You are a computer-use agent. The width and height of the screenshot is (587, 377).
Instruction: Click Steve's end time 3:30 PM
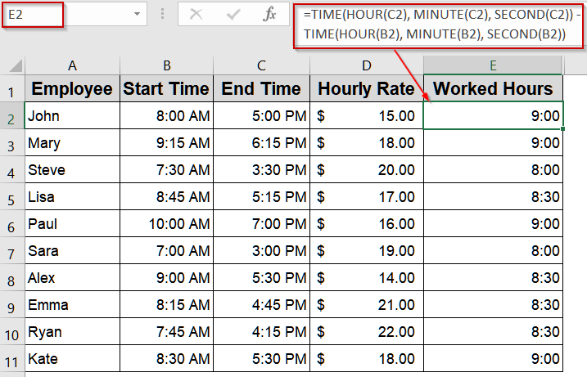(261, 169)
